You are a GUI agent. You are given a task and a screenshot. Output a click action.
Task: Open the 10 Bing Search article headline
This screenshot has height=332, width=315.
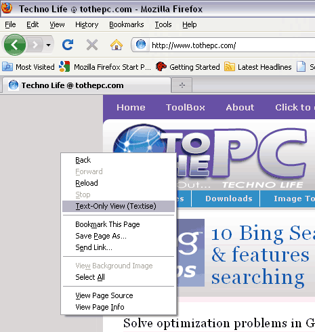263,255
